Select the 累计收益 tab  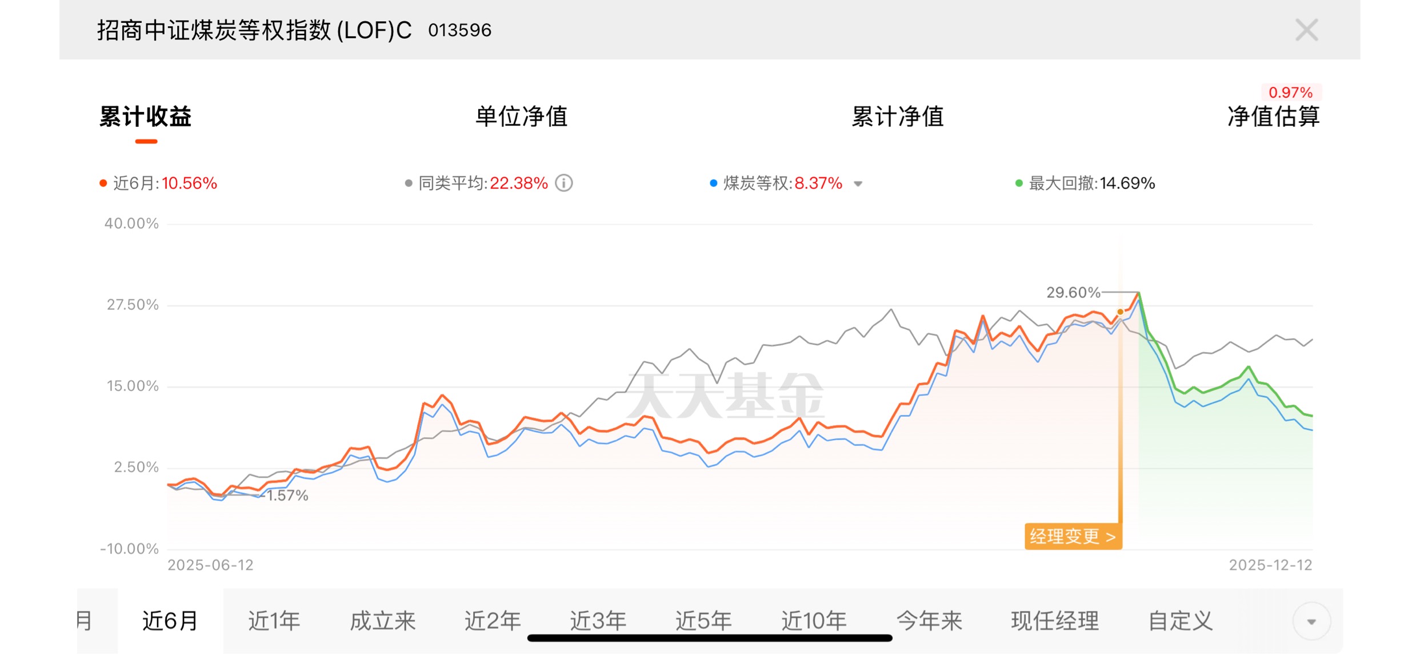click(x=146, y=117)
